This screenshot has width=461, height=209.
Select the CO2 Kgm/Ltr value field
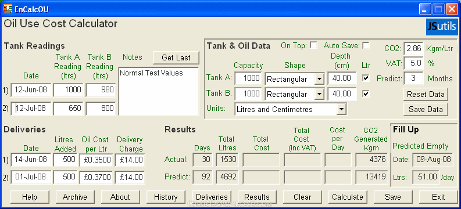coord(414,48)
